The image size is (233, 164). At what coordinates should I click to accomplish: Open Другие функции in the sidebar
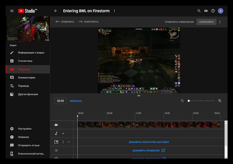[28, 94]
